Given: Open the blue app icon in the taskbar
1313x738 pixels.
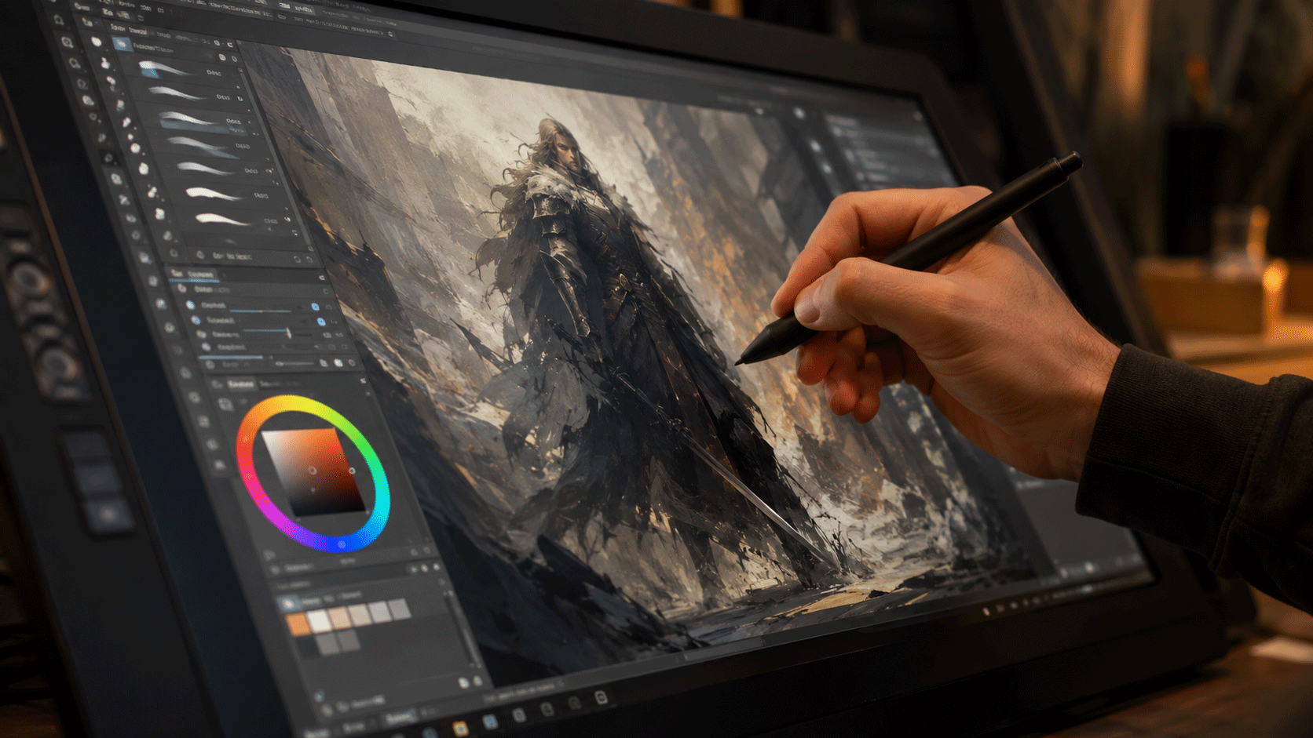Looking at the screenshot, I should tap(490, 721).
